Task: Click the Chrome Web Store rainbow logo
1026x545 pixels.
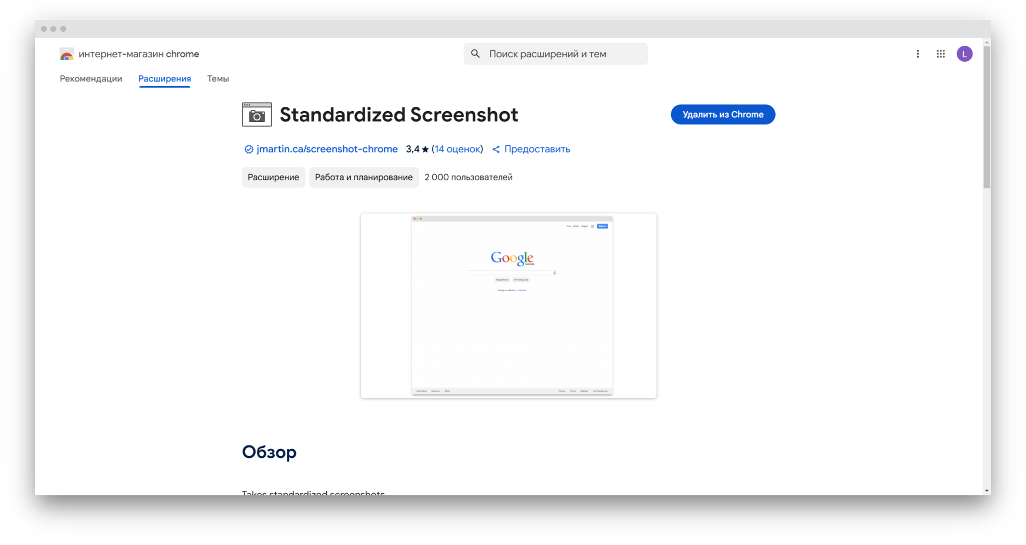Action: tap(66, 54)
